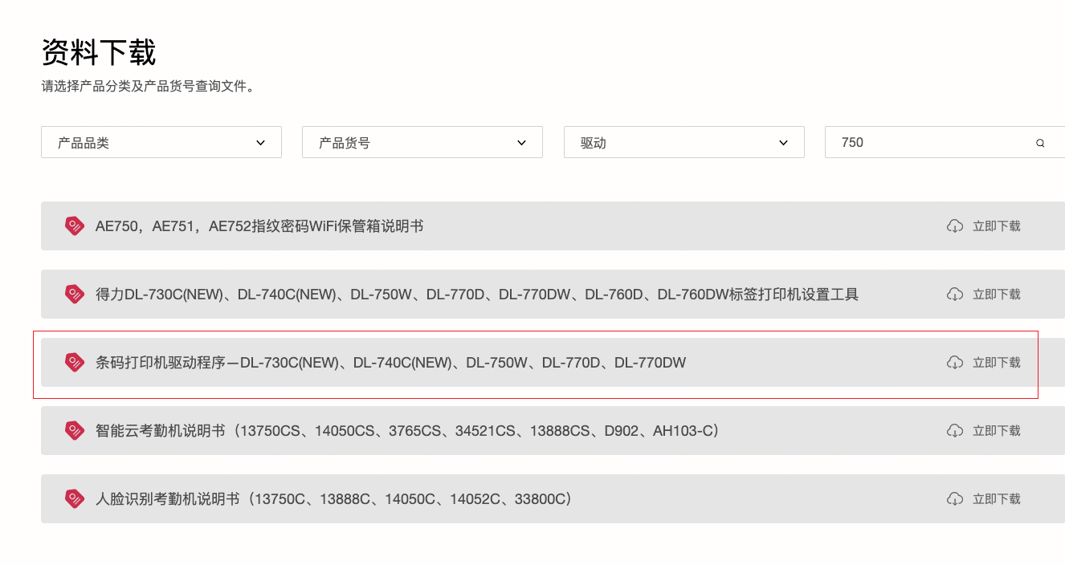The width and height of the screenshot is (1065, 565).
Task: Focus the search field containing 750
Action: coord(945,142)
